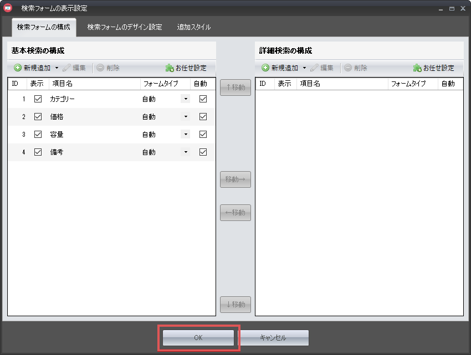
Task: Click お任せ設定 icon in detailed search panel
Action: (417, 68)
